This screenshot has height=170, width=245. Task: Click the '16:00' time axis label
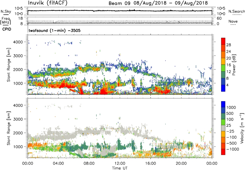click(150, 163)
